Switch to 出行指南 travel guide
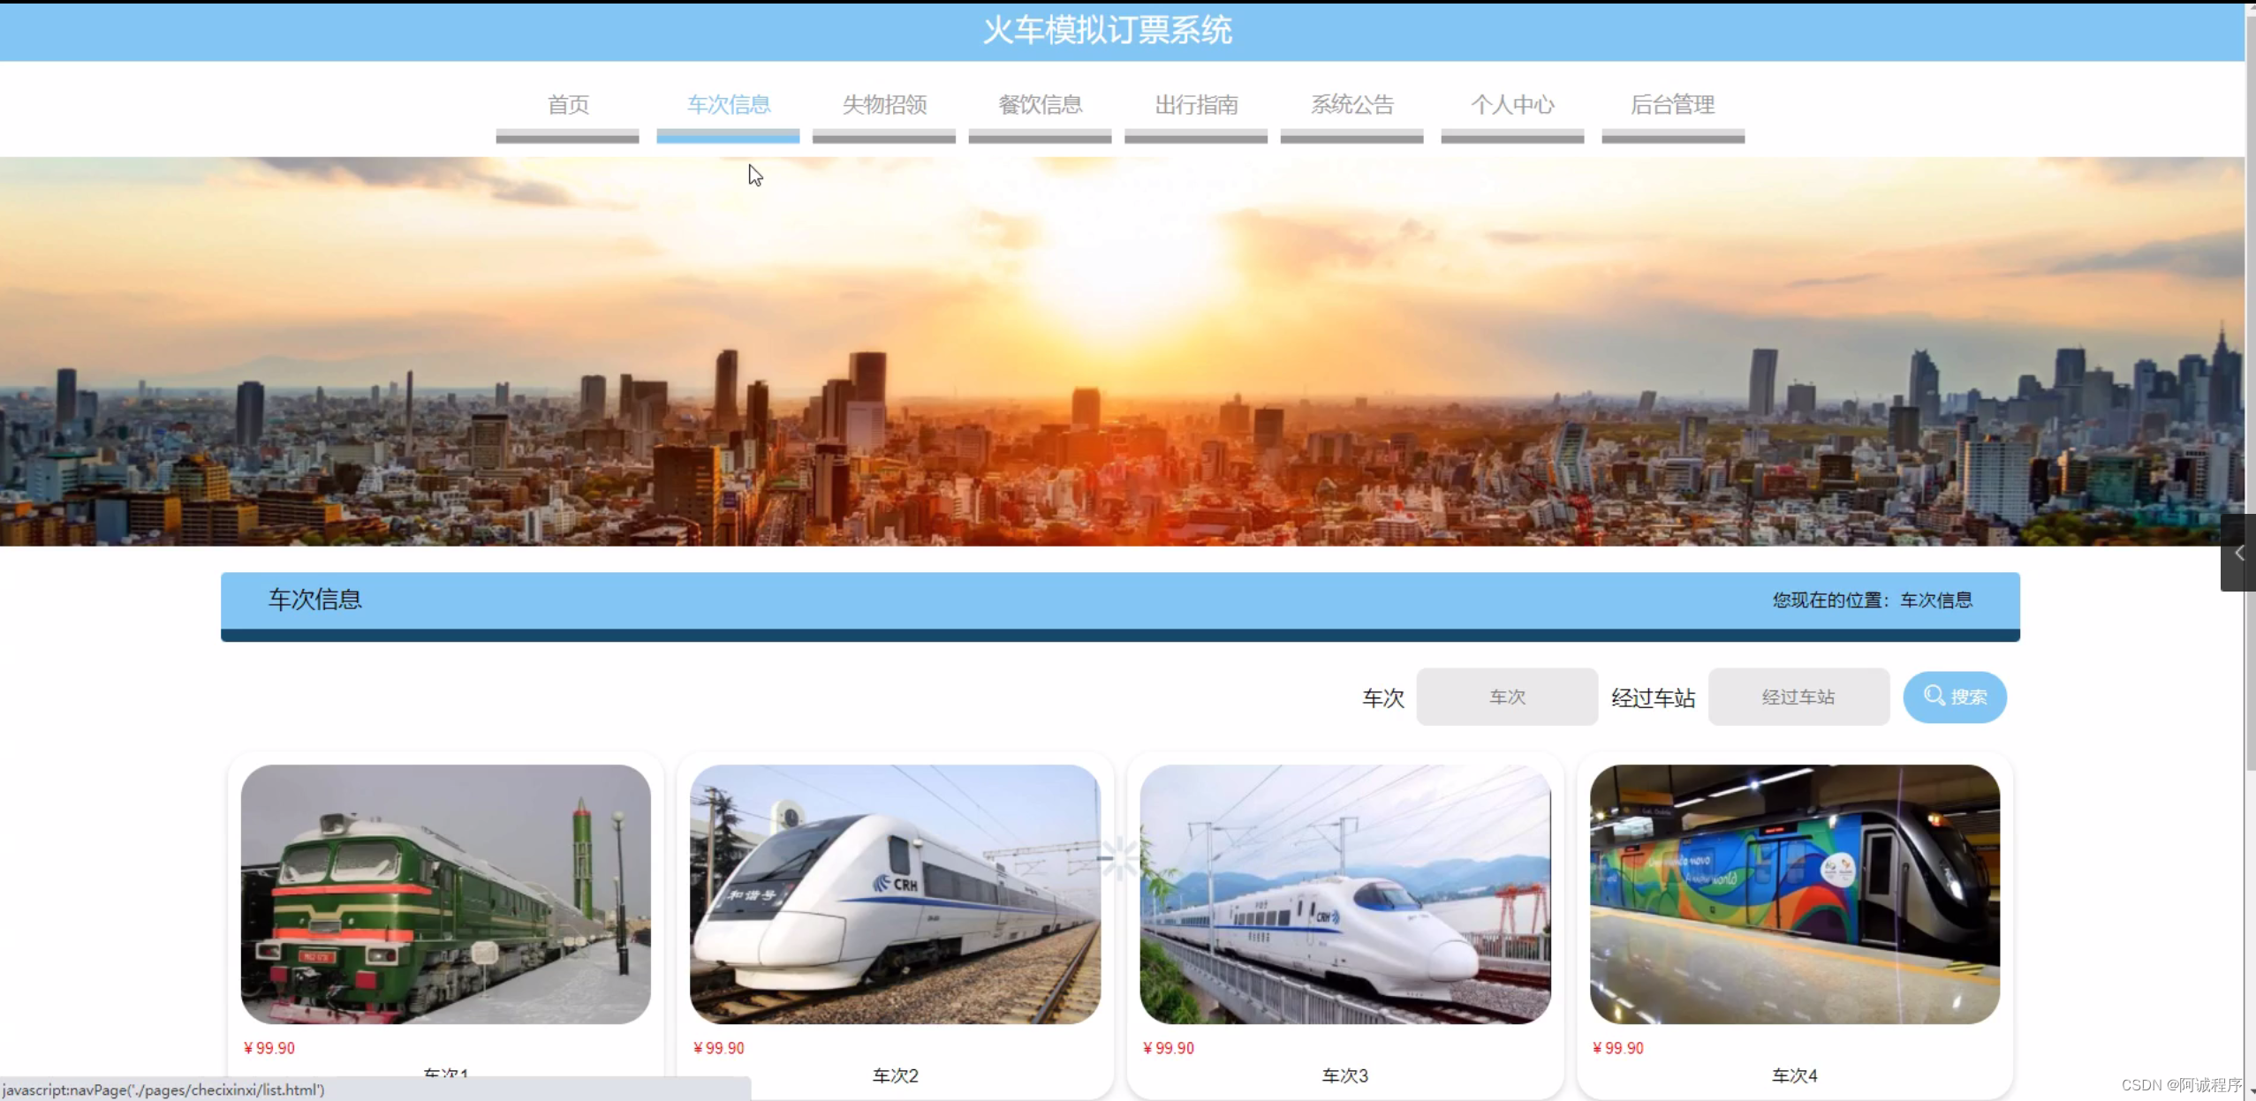This screenshot has width=2256, height=1101. [x=1196, y=105]
